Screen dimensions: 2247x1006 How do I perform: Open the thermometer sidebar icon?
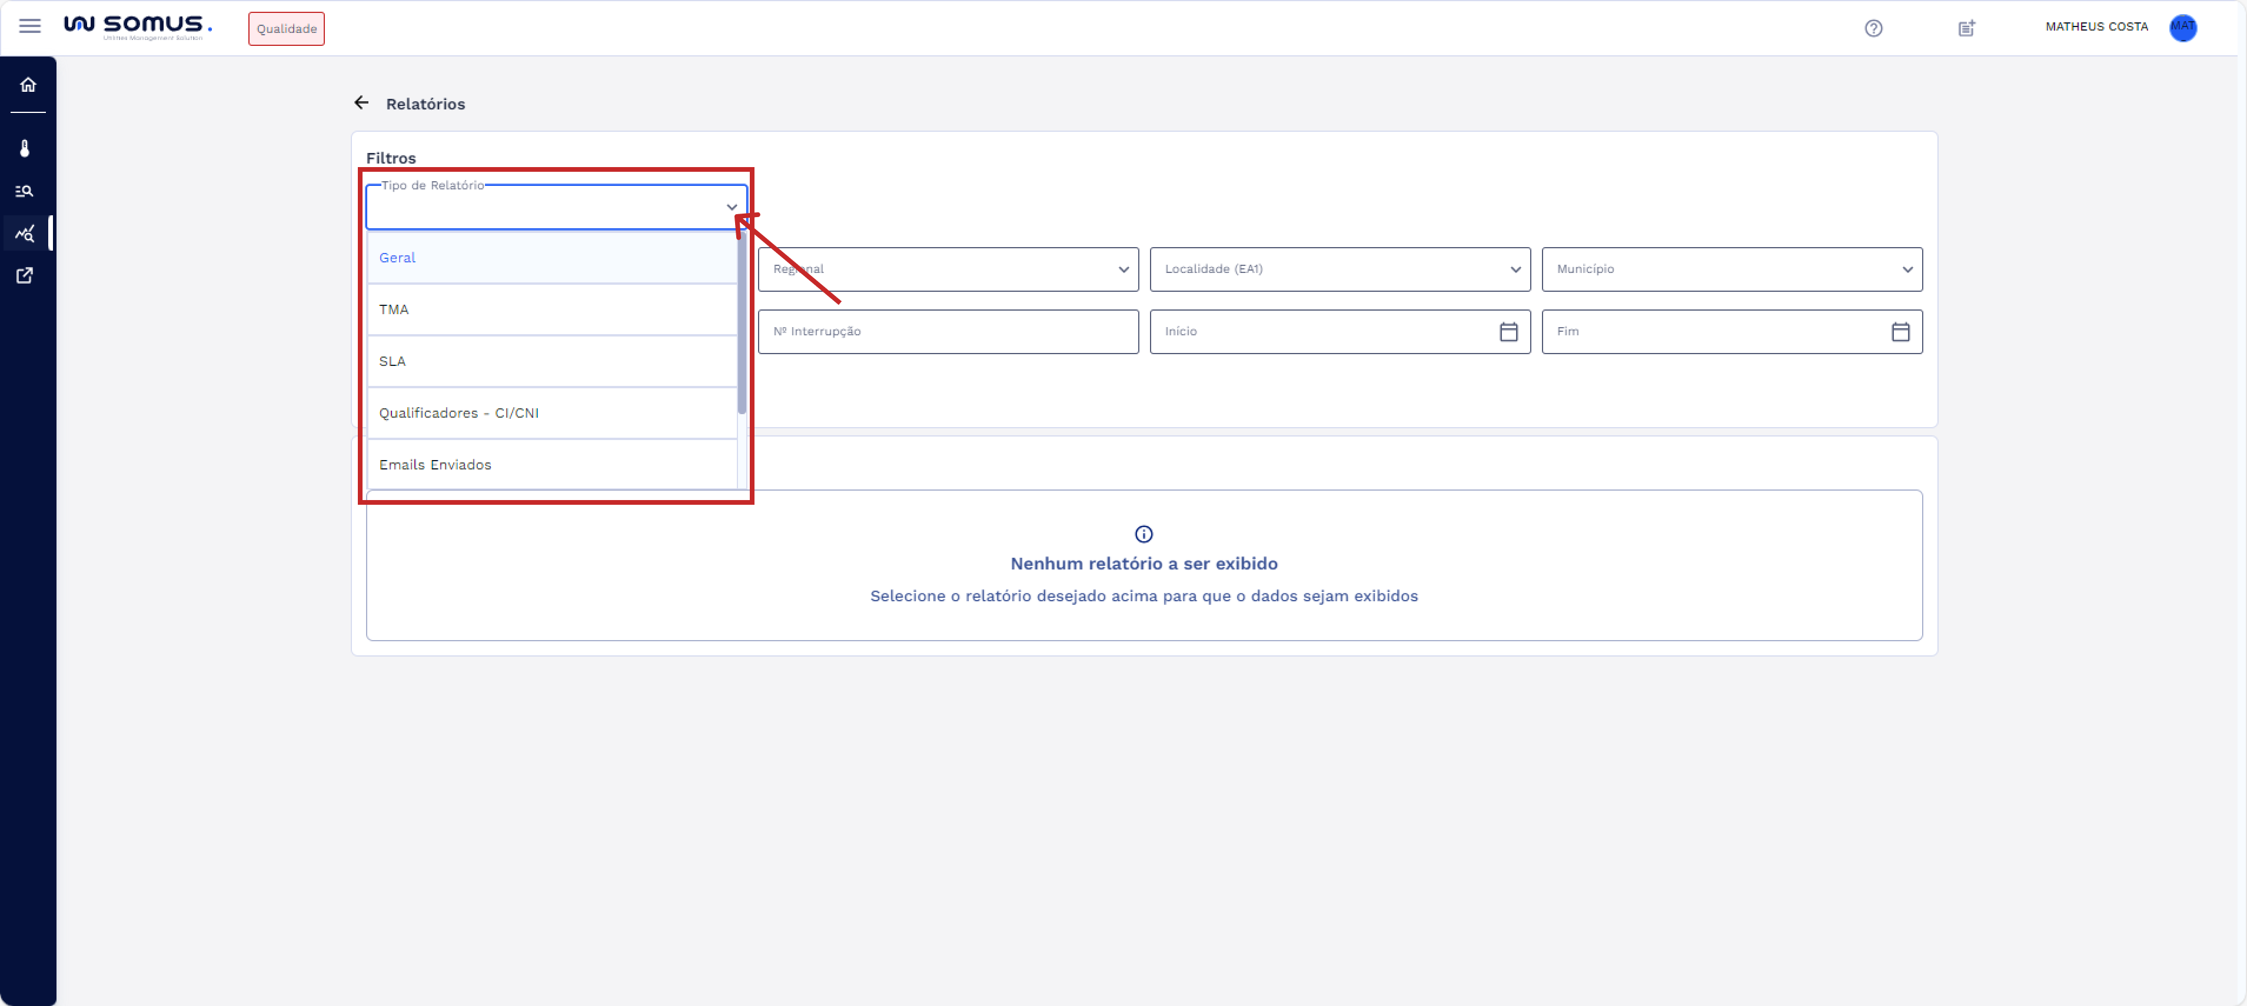(25, 148)
